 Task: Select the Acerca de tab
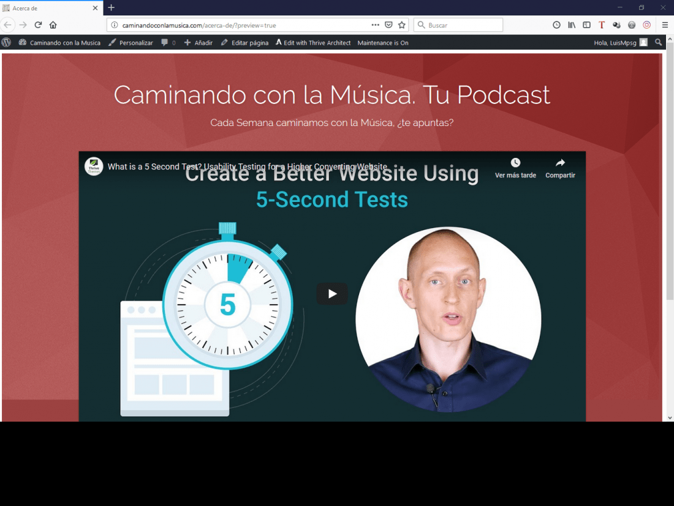[51, 8]
